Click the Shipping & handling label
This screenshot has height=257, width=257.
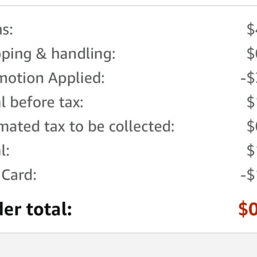click(57, 54)
